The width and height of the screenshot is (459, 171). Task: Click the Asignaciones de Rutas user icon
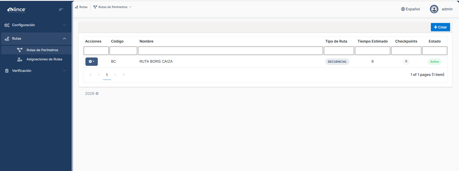tap(20, 59)
